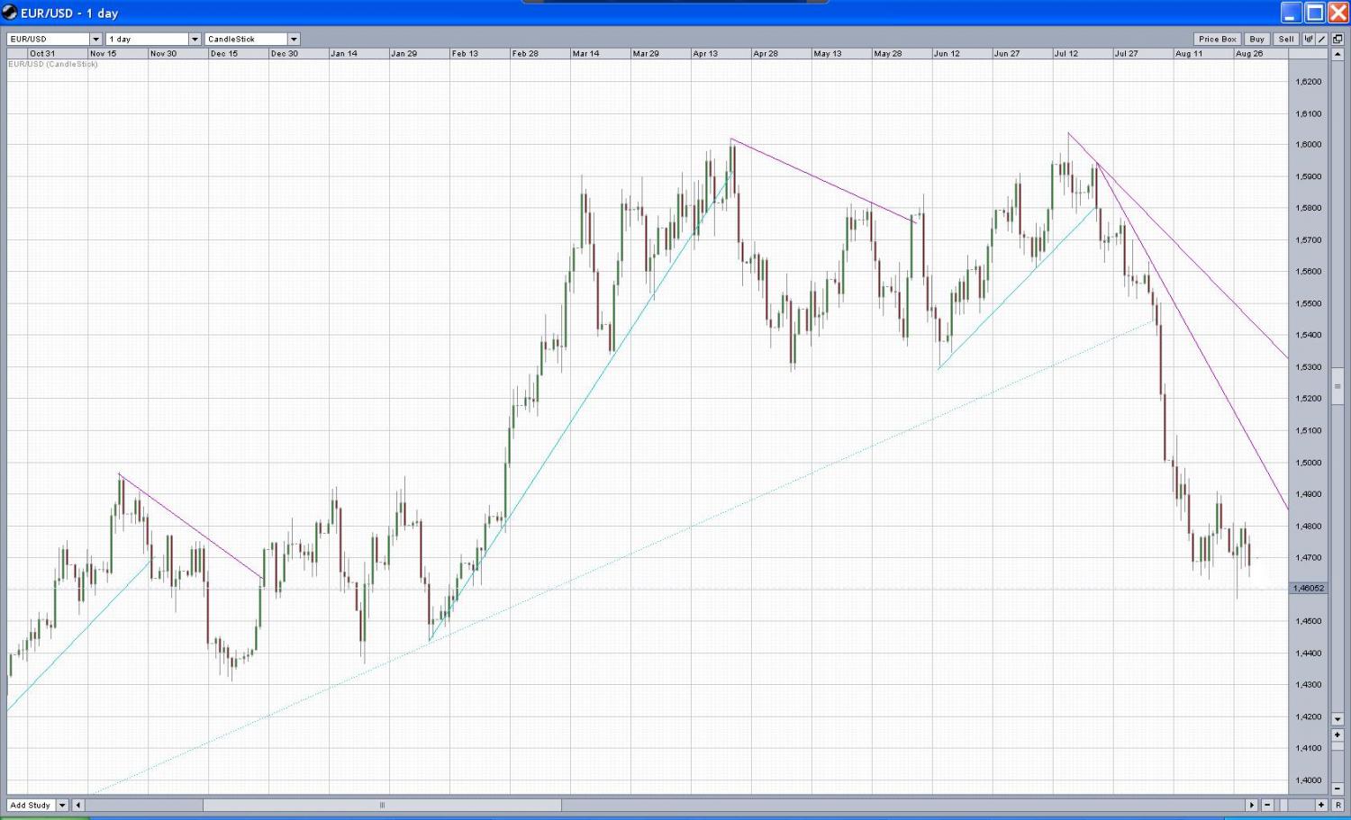This screenshot has height=820, width=1351.
Task: Click the vertical scrollbar down arrow
Action: tap(1337, 719)
